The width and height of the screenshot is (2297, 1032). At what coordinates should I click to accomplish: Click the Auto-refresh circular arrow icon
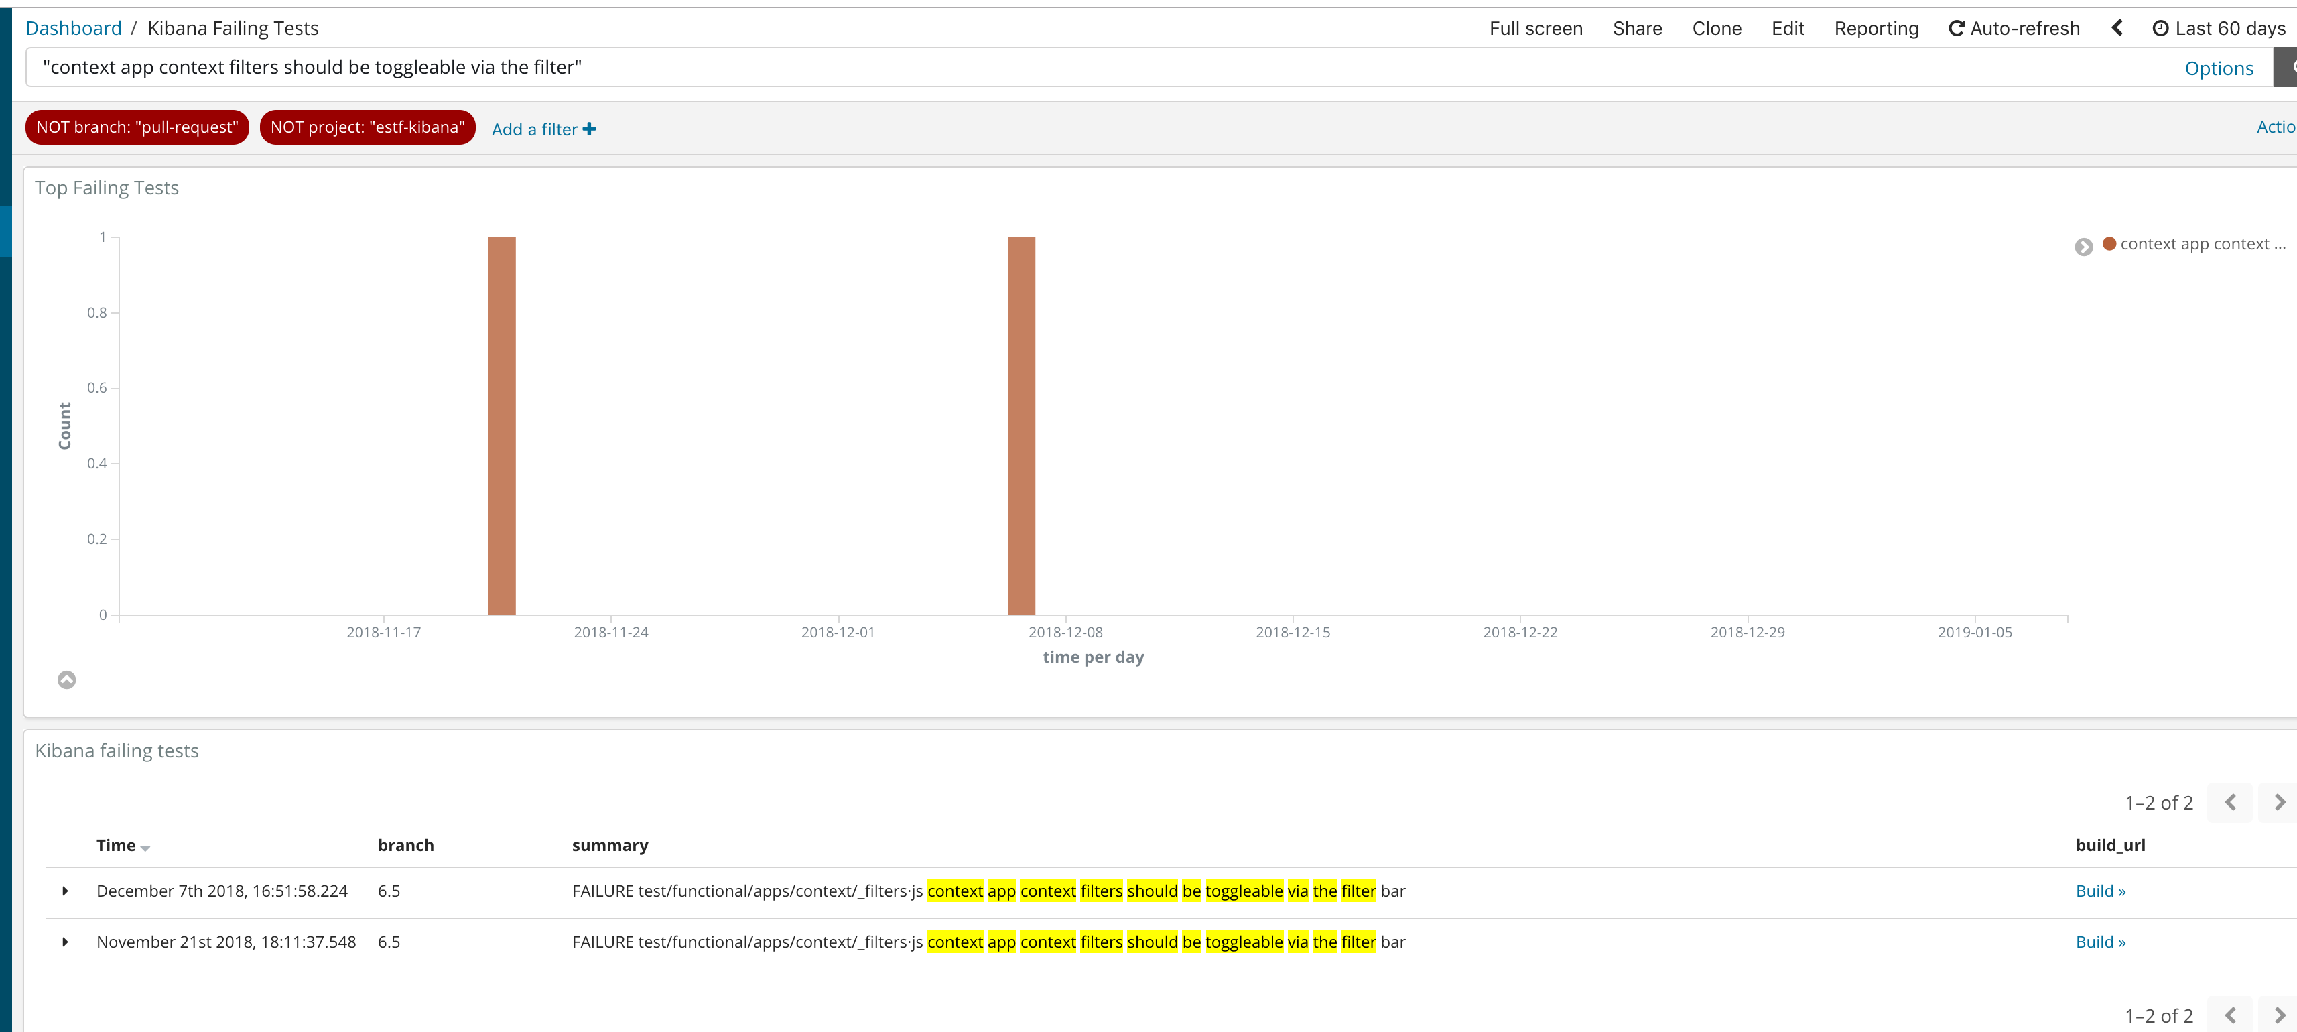[1957, 27]
